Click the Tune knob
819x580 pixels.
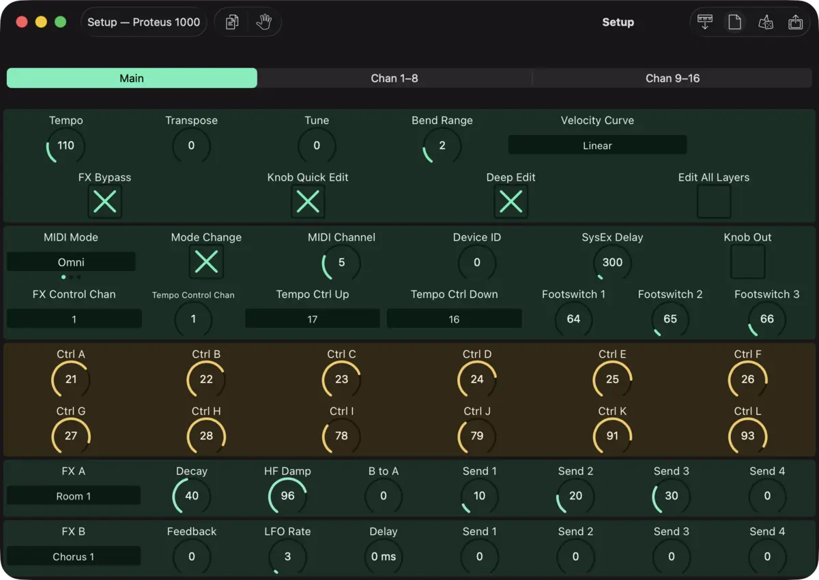click(x=317, y=145)
